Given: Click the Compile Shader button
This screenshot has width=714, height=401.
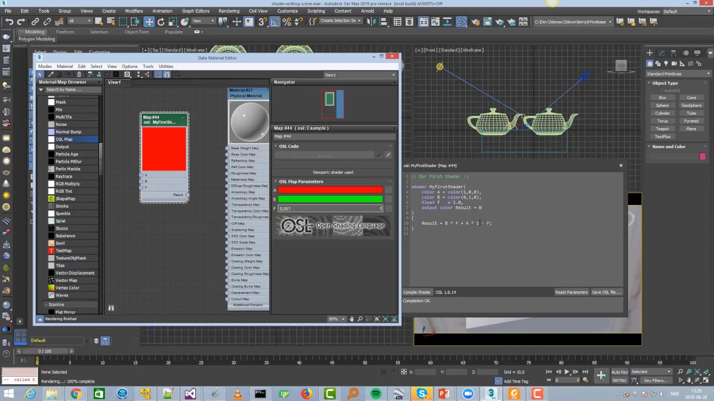Looking at the screenshot, I should [x=417, y=292].
